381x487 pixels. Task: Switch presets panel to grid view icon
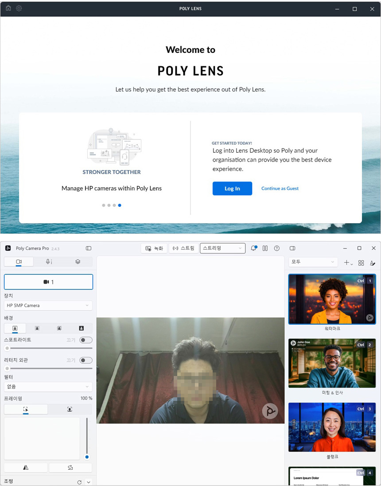(361, 263)
